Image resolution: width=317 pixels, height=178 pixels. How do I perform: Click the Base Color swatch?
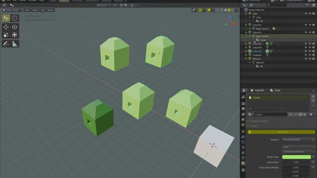(x=296, y=157)
